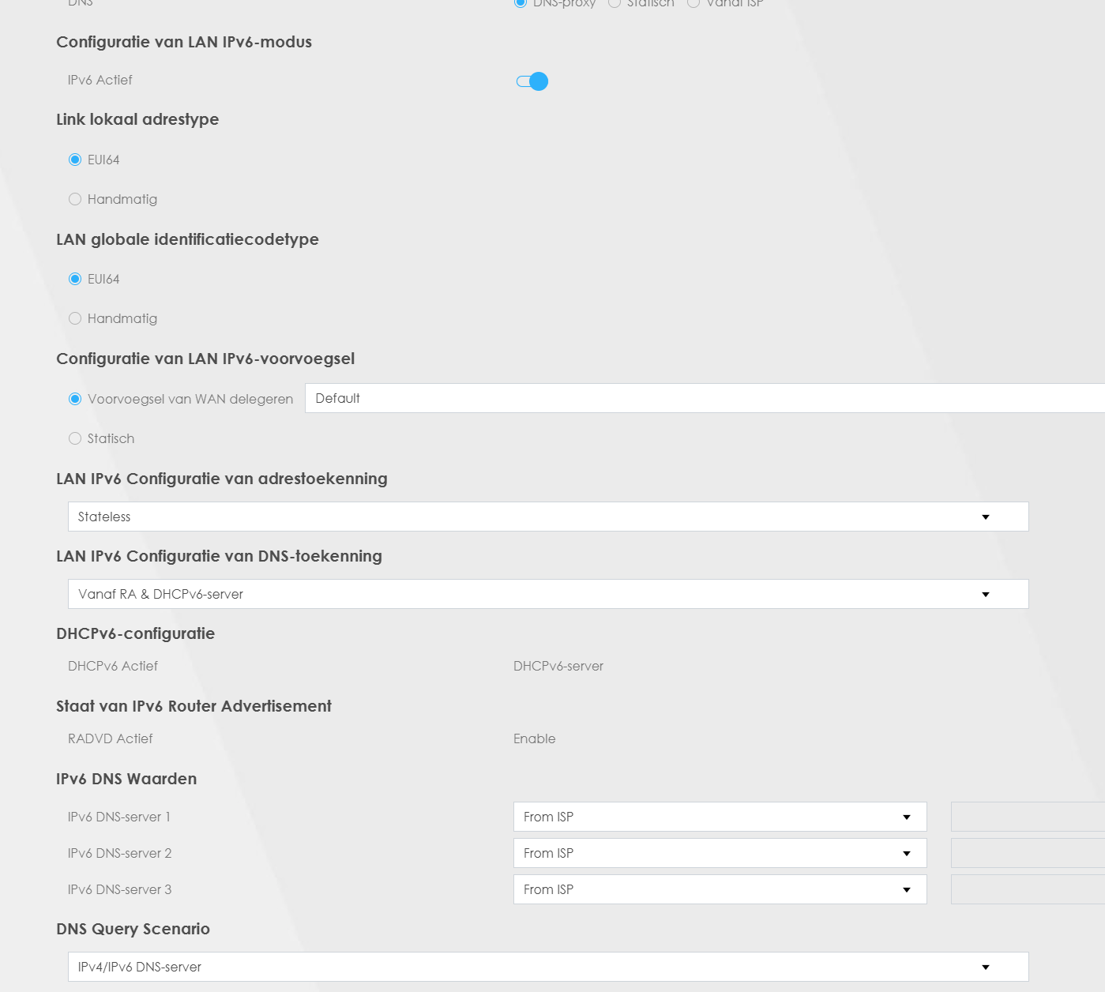Select the Vanaf ISP radio option
The height and width of the screenshot is (992, 1105).
[693, 3]
